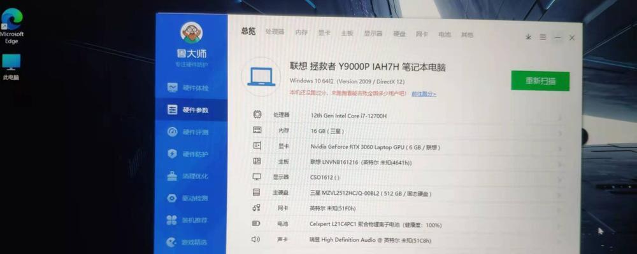Click the 鲁大师 avatar logo
Screen dimensions: 637x254
coord(192,33)
